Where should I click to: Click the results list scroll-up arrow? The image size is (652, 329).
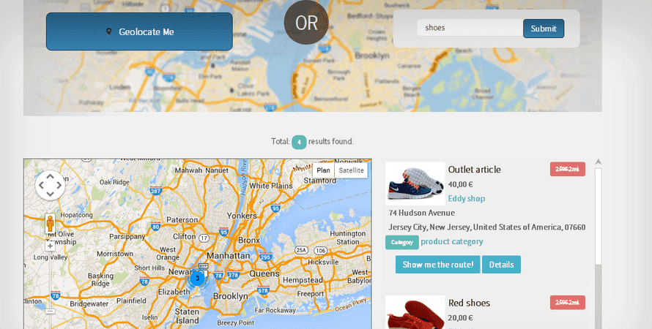598,162
